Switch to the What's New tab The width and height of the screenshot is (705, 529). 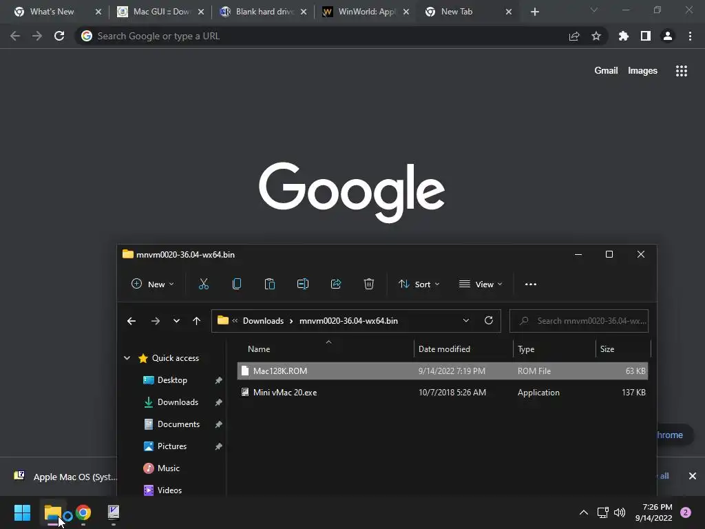coord(53,12)
